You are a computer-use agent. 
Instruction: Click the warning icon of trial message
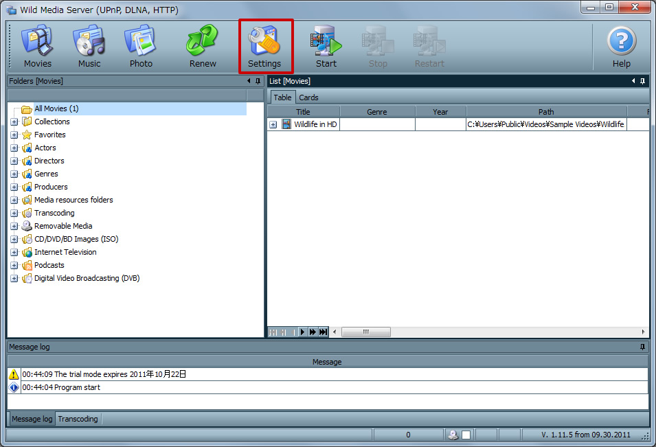[x=14, y=374]
